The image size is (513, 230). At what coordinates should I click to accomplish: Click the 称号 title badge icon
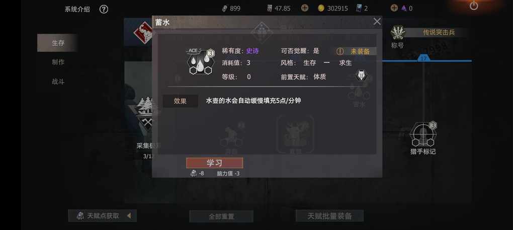[x=398, y=32]
